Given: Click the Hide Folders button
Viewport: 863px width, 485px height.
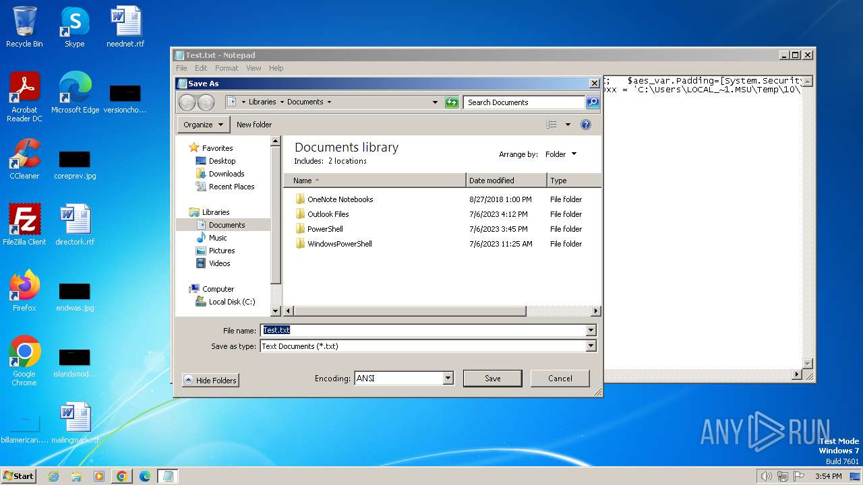Looking at the screenshot, I should [210, 381].
